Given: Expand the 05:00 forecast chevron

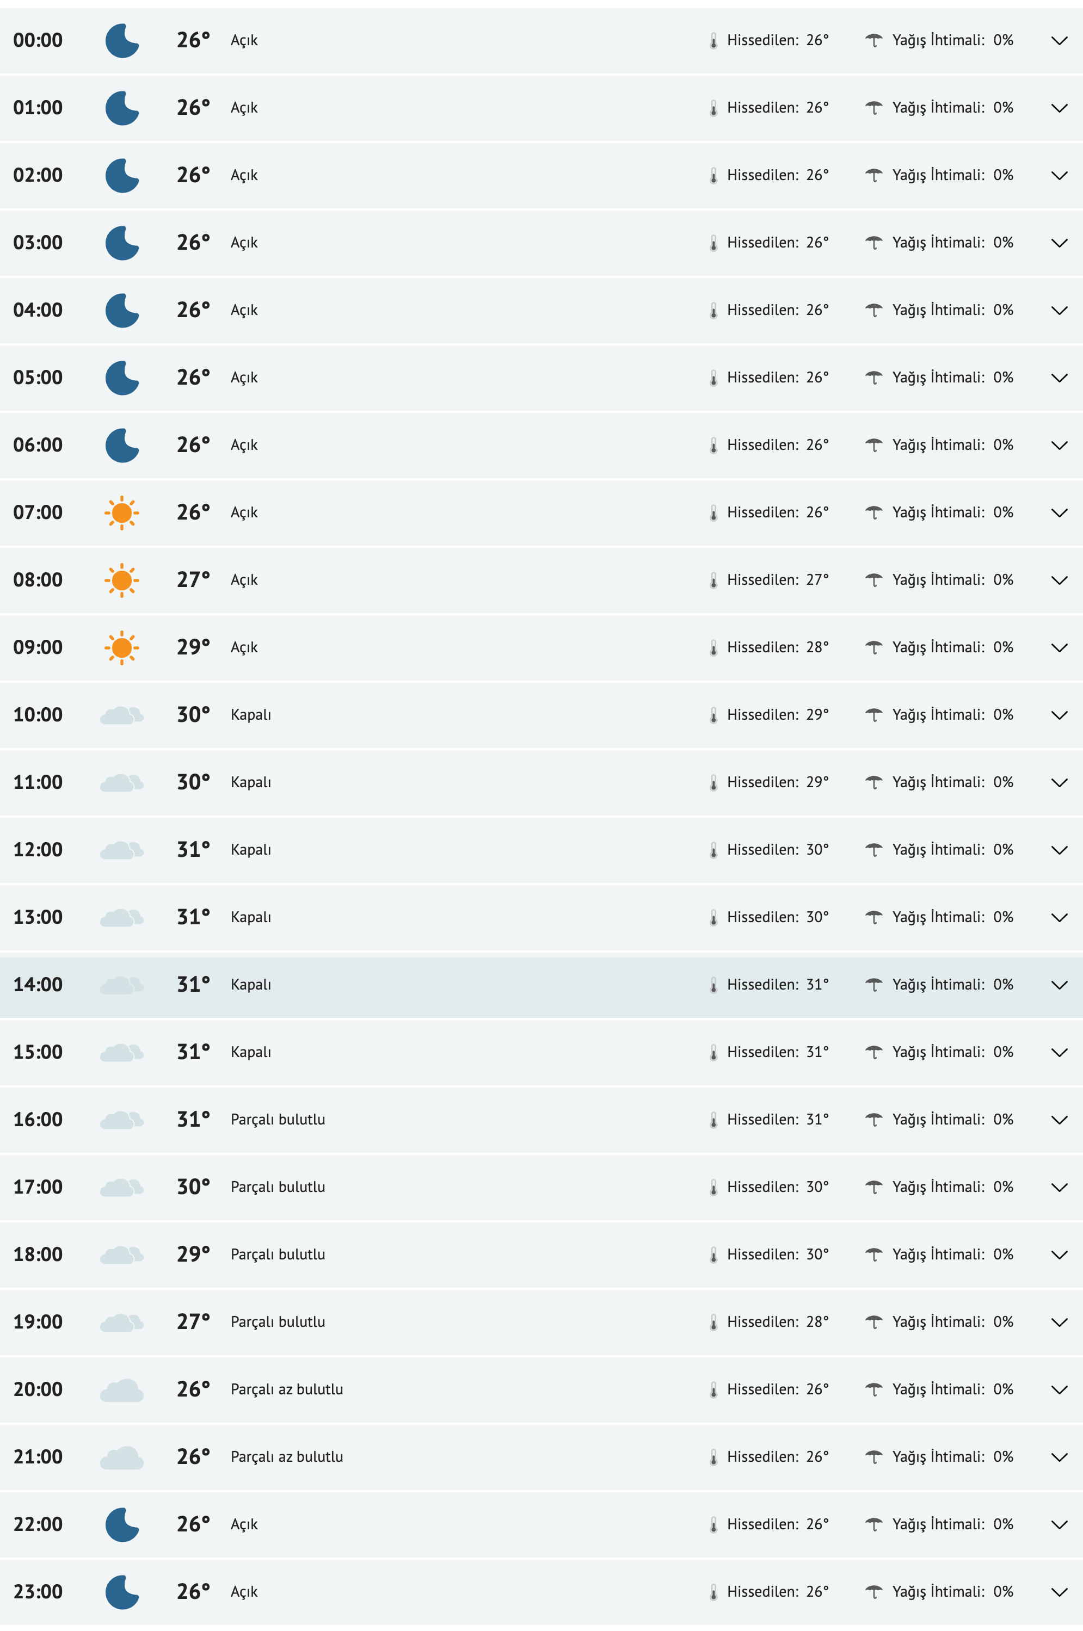Looking at the screenshot, I should pyautogui.click(x=1059, y=378).
